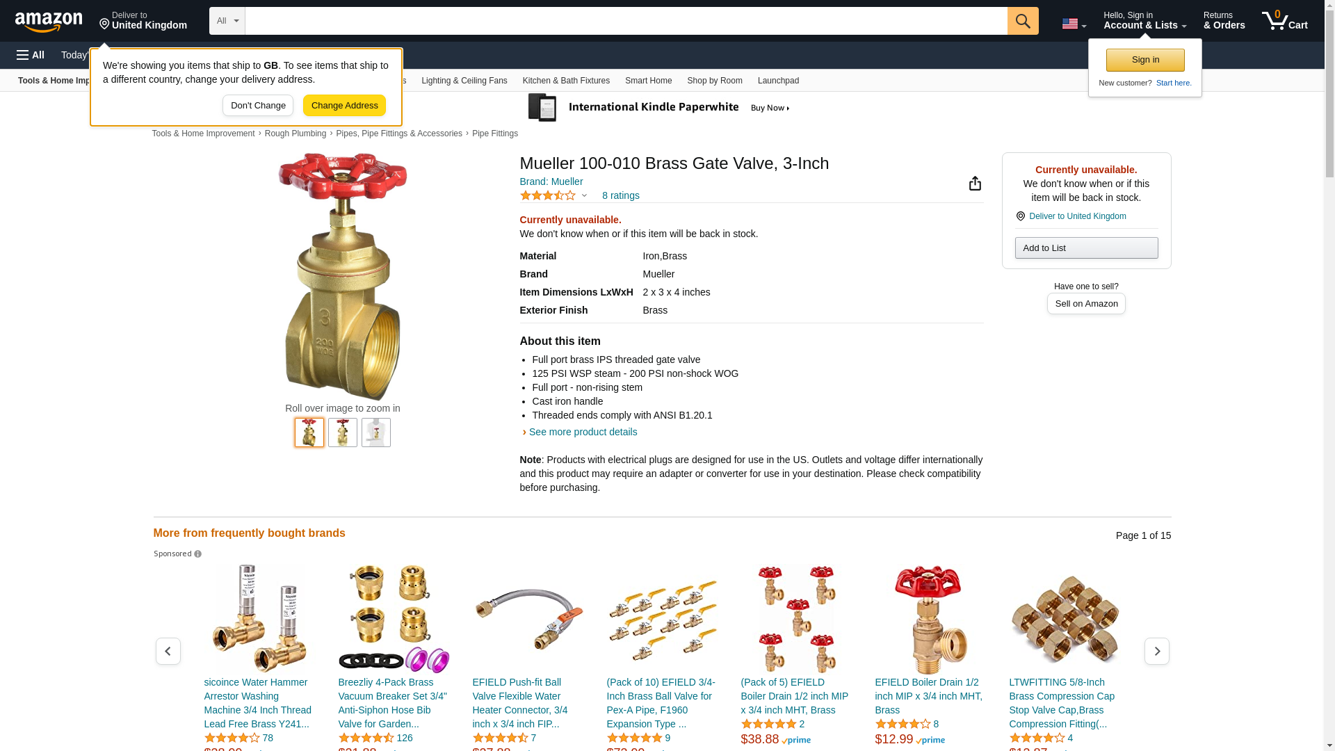Open the cart icon
The width and height of the screenshot is (1335, 751).
coord(1284,21)
